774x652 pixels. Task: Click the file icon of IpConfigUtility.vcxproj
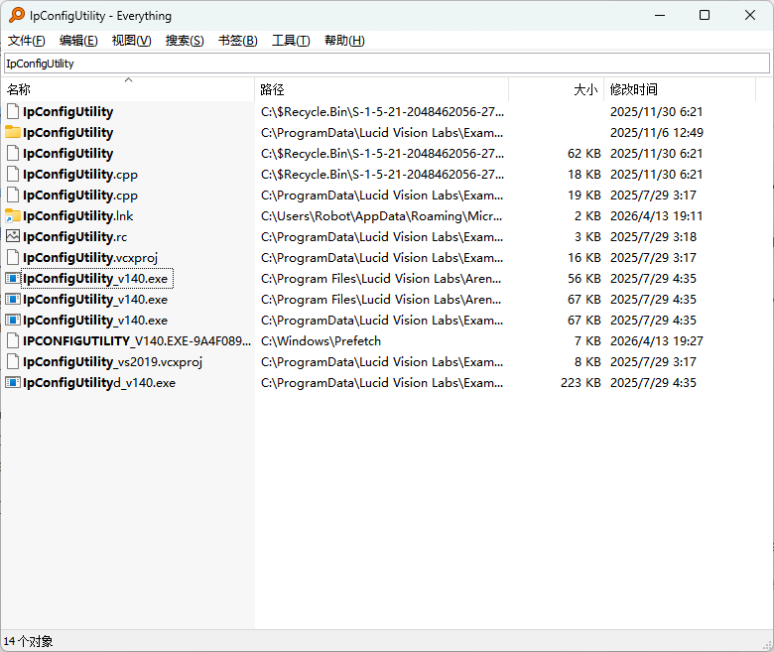[13, 258]
